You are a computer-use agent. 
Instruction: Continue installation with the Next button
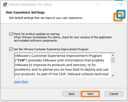[90, 94]
